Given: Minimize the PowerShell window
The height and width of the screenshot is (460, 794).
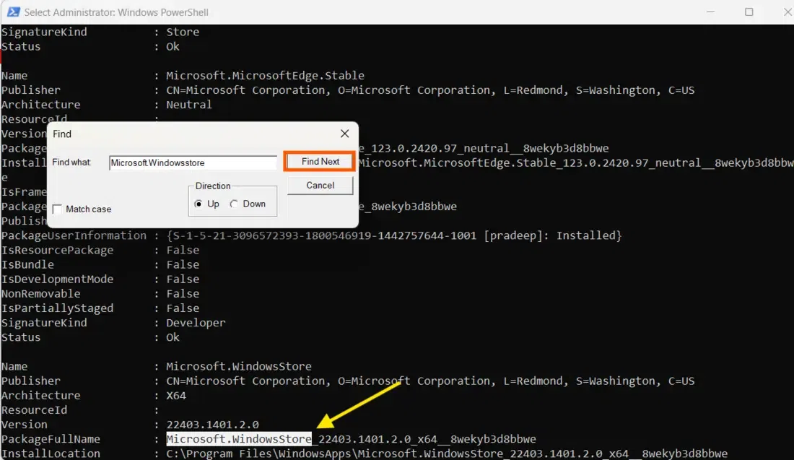Looking at the screenshot, I should 710,12.
